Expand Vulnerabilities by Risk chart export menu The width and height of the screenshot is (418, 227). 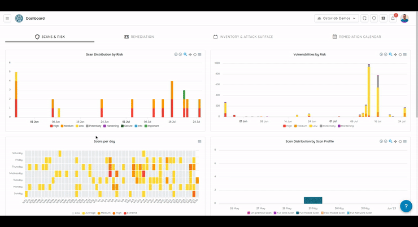click(x=405, y=55)
